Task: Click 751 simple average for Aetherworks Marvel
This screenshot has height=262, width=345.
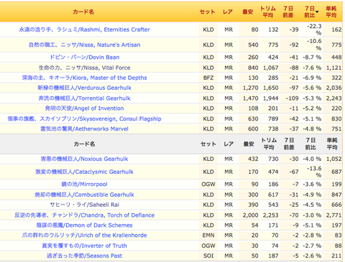Action: pyautogui.click(x=336, y=128)
